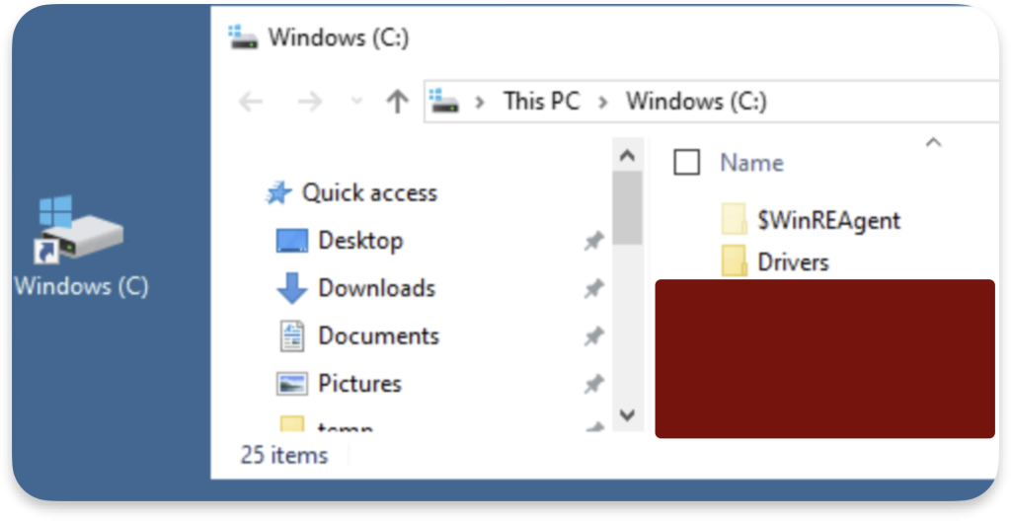Go forward with the Forward arrow
This screenshot has height=521, width=1011.
pyautogui.click(x=310, y=102)
